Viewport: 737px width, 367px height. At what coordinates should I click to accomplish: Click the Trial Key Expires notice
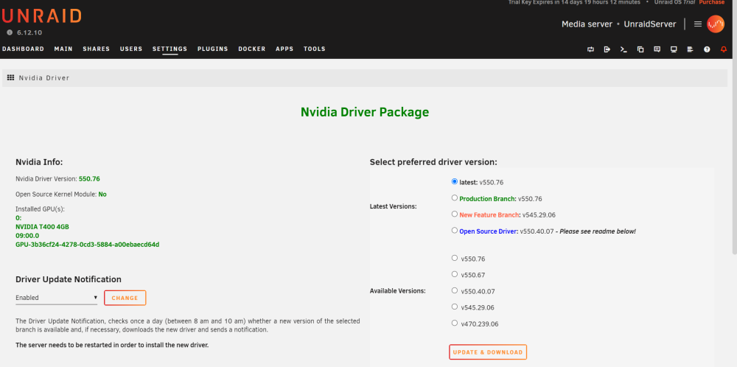(x=574, y=2)
